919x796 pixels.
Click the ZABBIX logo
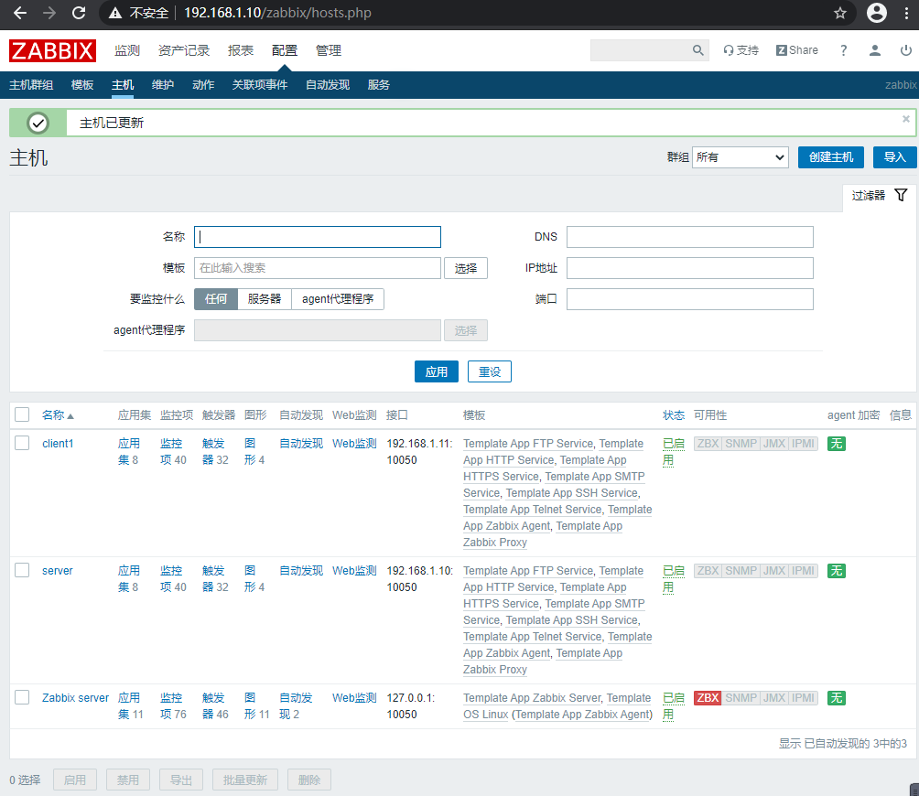click(52, 50)
